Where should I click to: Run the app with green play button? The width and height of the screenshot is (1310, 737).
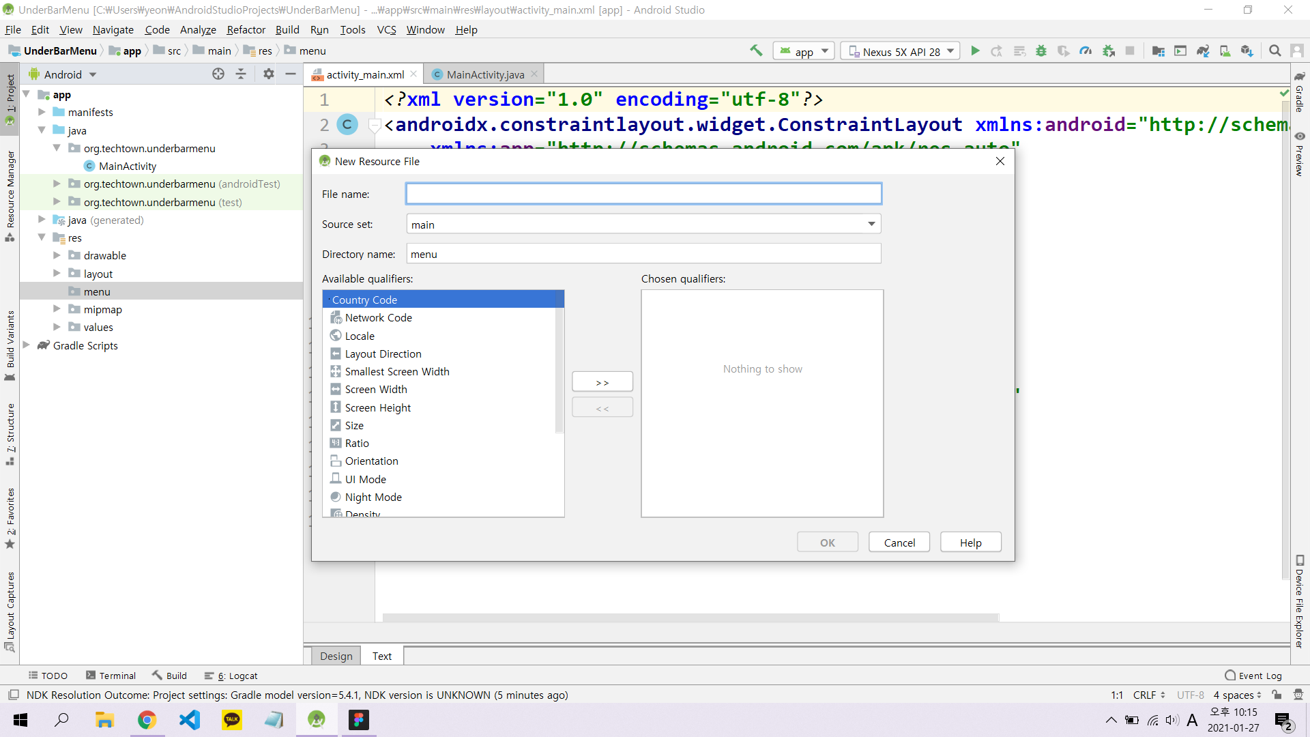(x=975, y=51)
